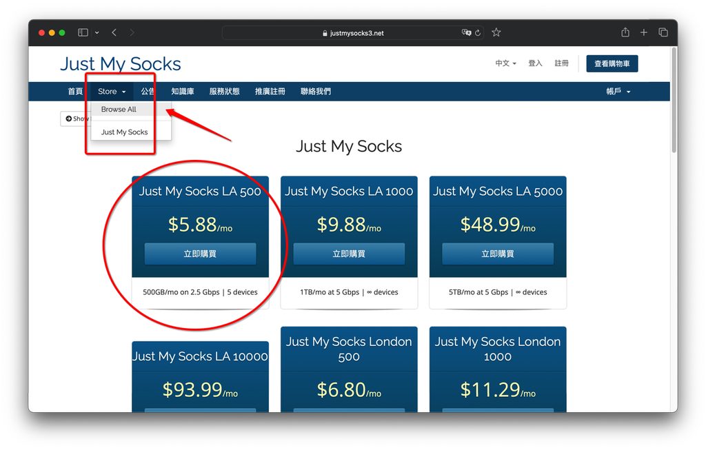Viewport: 706px width, 450px height.
Task: Click the $6.80/mo price
Action: (x=349, y=389)
